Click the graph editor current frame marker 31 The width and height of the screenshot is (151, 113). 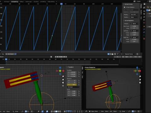[x=61, y=4]
